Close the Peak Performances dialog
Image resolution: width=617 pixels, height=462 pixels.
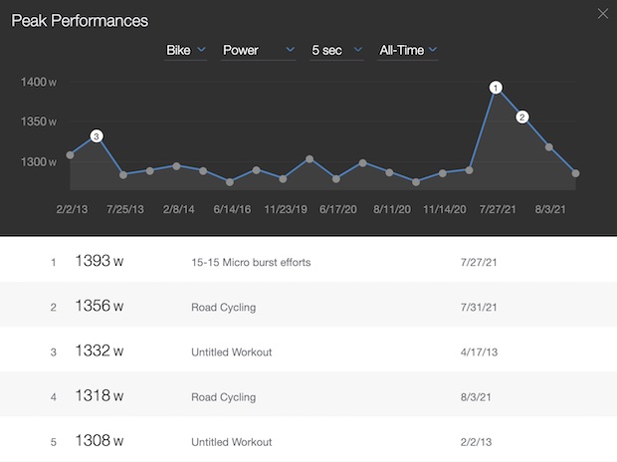coord(598,13)
